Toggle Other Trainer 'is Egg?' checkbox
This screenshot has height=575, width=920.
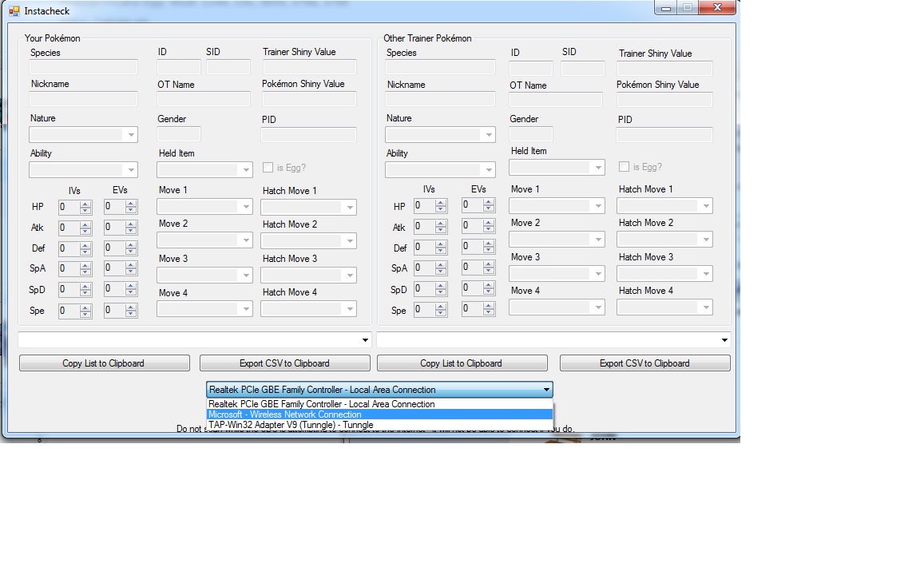coord(625,167)
